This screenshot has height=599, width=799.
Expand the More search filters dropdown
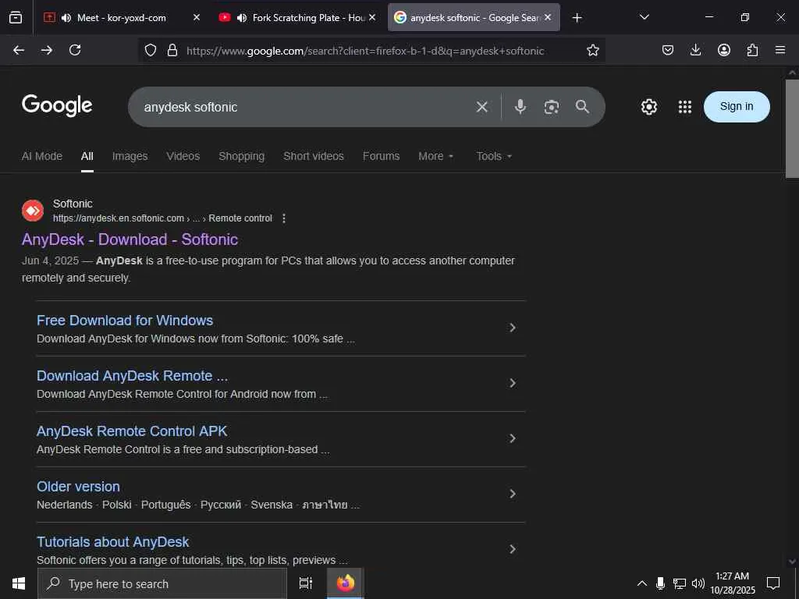435,156
